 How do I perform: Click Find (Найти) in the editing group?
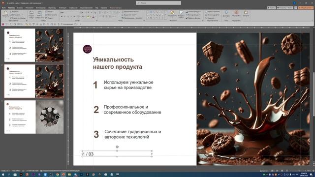tap(213, 12)
